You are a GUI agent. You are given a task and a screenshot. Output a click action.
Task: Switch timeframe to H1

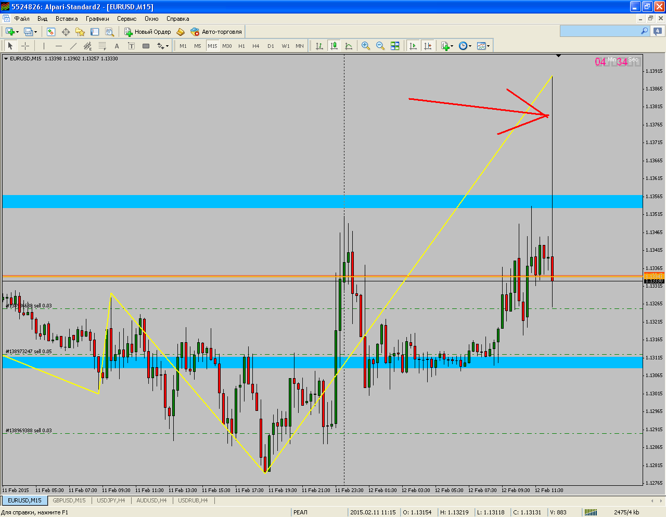pyautogui.click(x=241, y=46)
